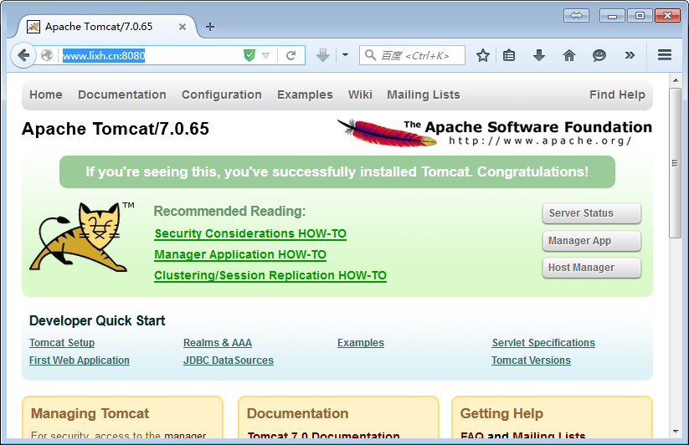The height and width of the screenshot is (445, 689).
Task: Click the Documentation box heading
Action: [x=297, y=413]
